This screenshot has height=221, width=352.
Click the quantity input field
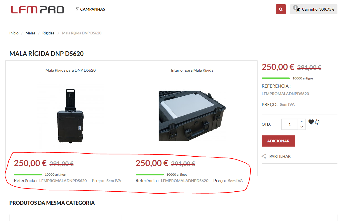point(290,124)
